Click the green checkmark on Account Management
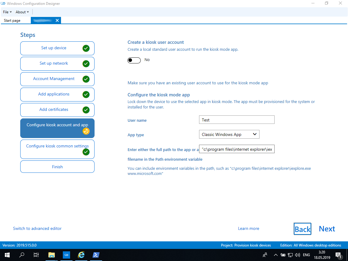This screenshot has height=261, width=348. click(86, 79)
